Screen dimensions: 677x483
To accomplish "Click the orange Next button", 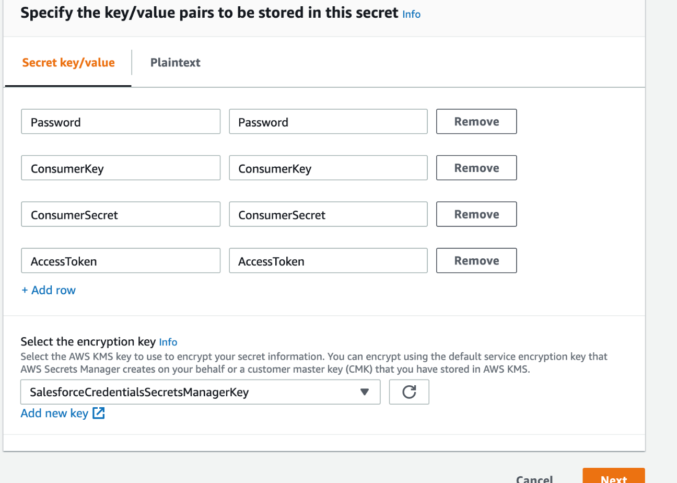I will [614, 477].
